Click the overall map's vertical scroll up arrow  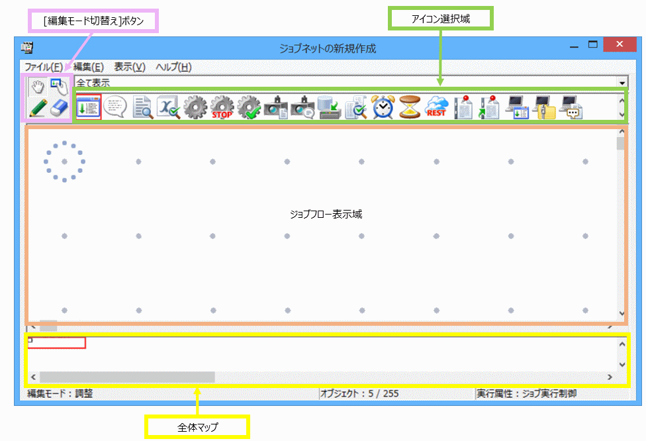622,344
